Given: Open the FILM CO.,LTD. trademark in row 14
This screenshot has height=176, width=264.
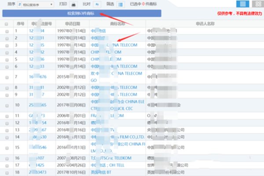Looking at the screenshot, I should [x=117, y=137].
